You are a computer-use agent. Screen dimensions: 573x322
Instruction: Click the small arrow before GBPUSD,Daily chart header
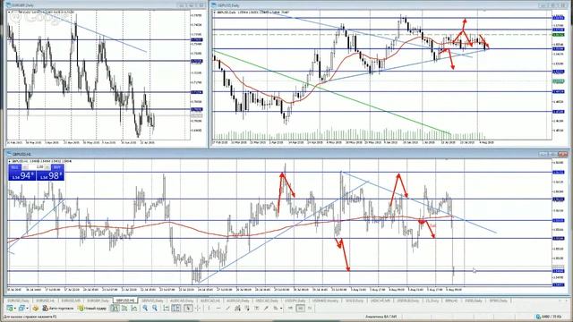[215, 13]
